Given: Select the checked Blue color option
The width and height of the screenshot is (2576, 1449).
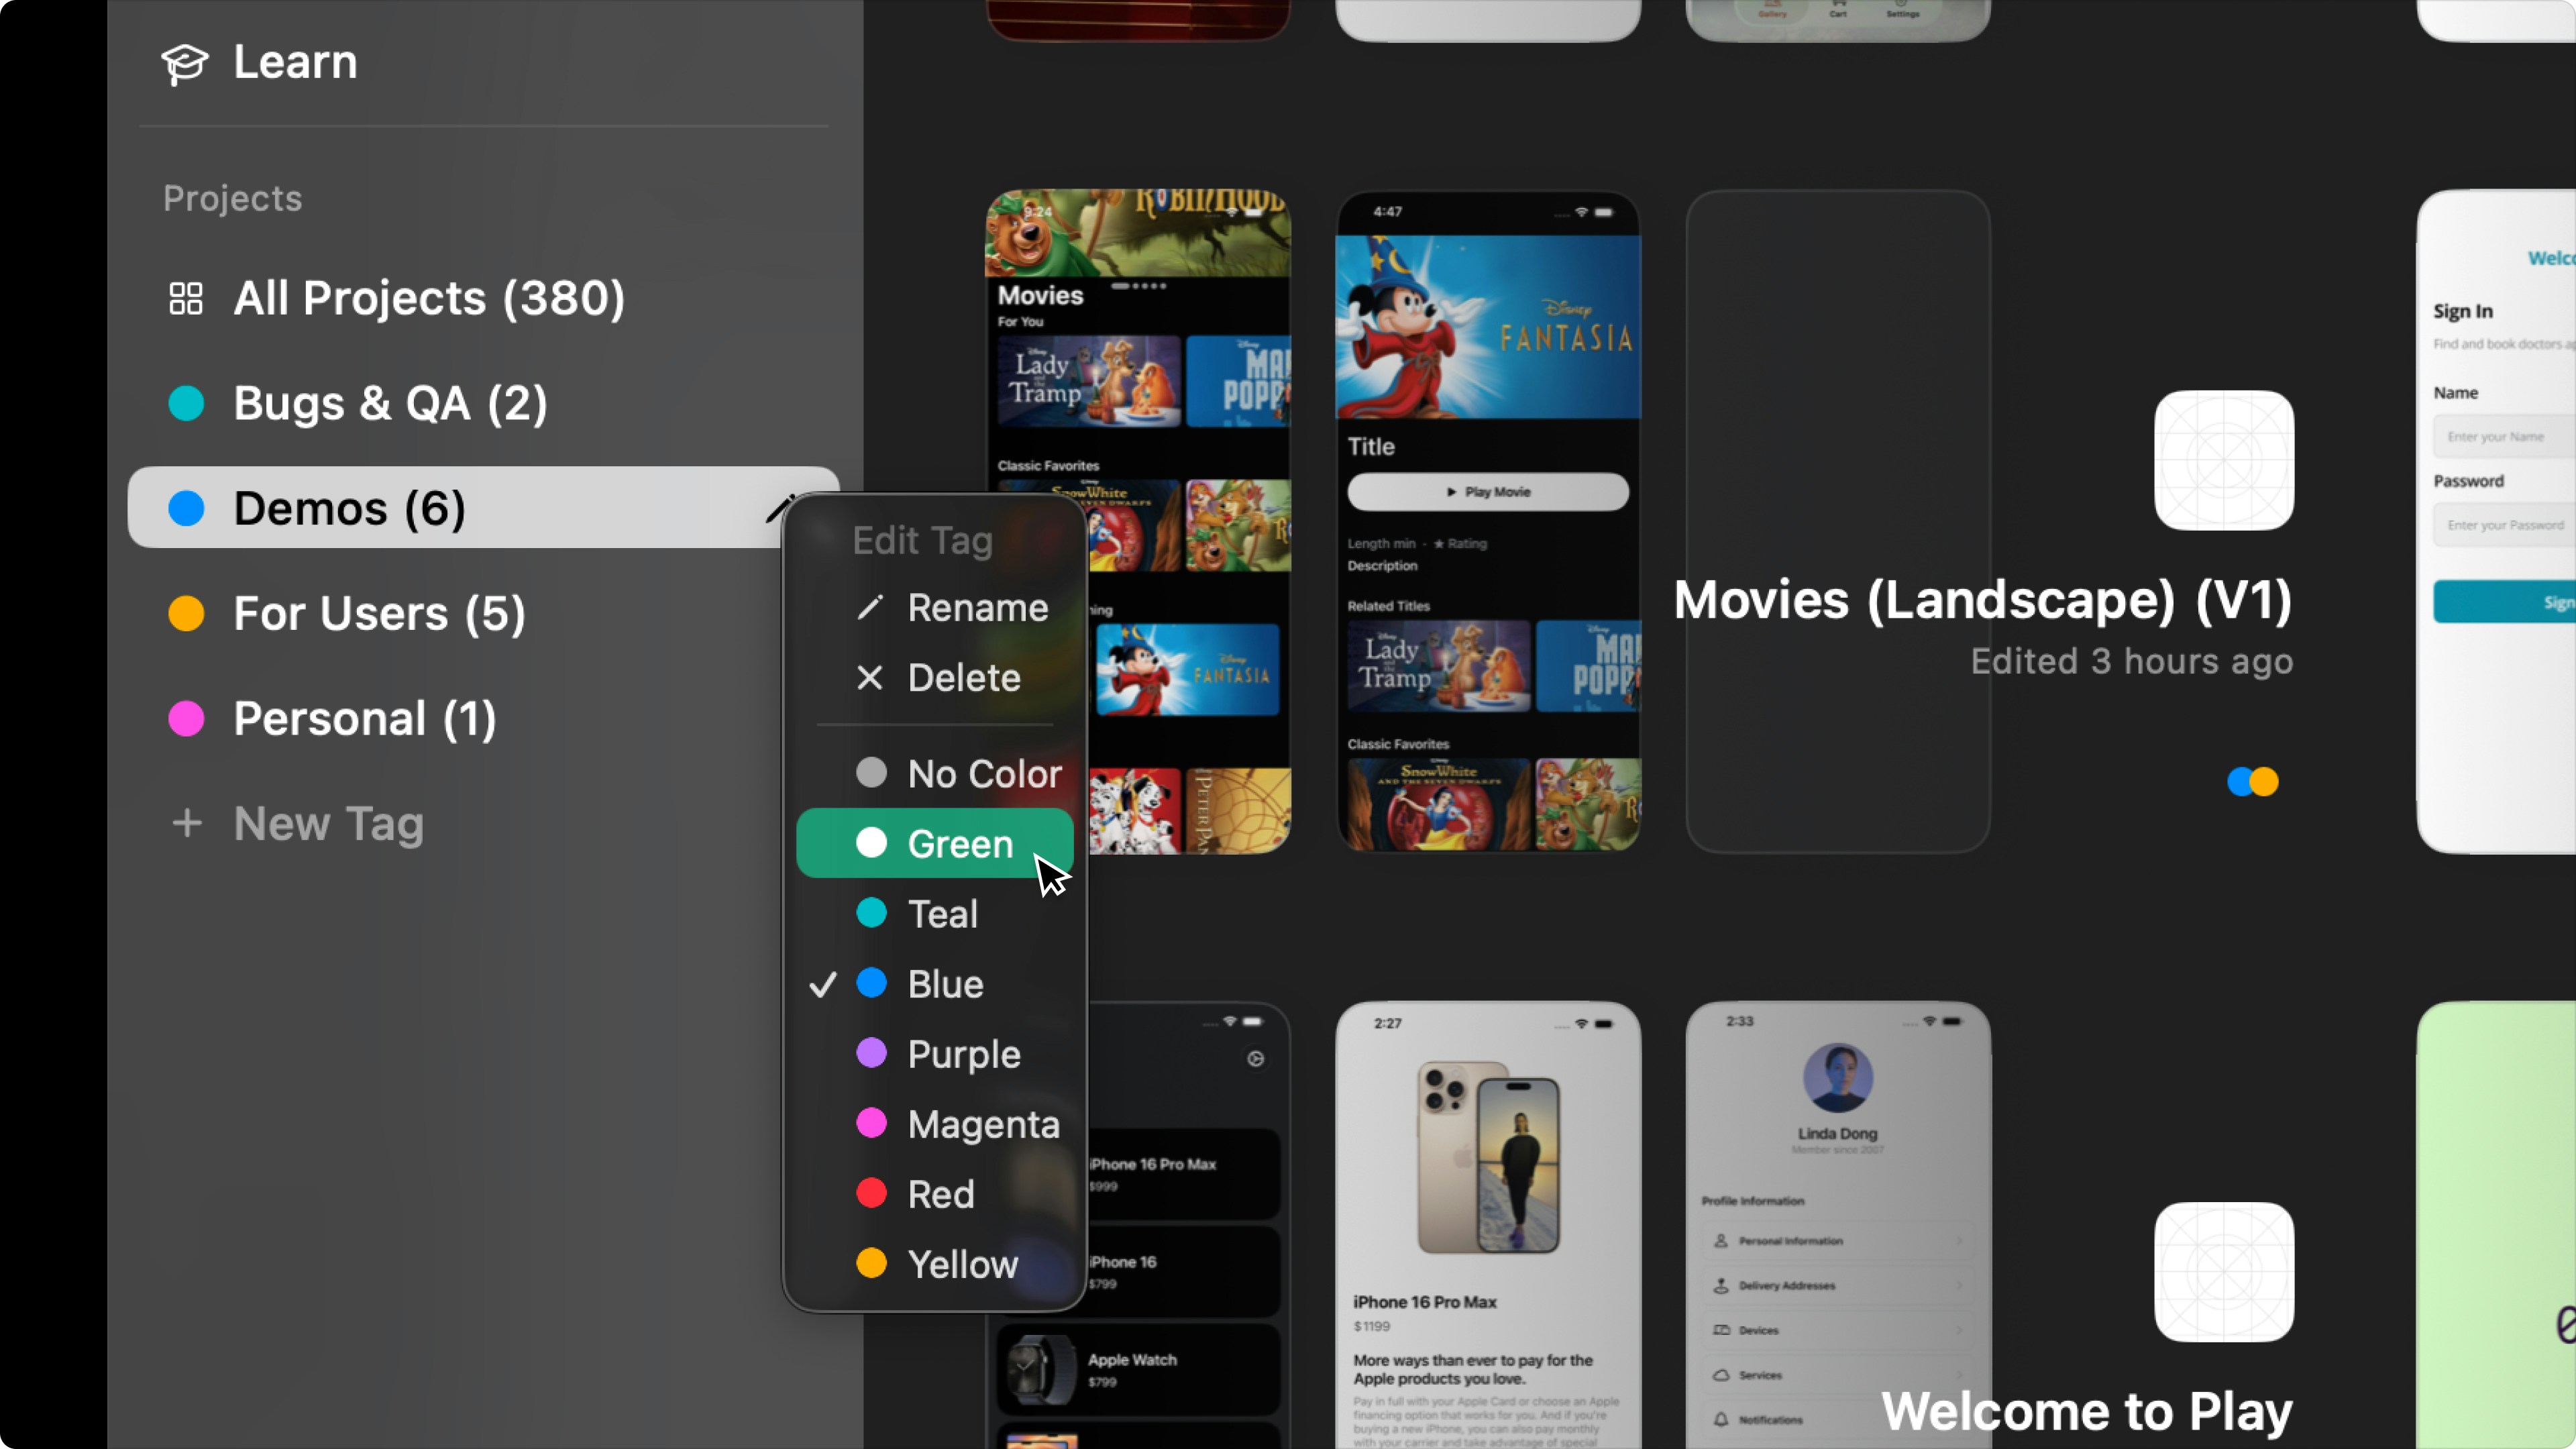Looking at the screenshot, I should [x=944, y=984].
